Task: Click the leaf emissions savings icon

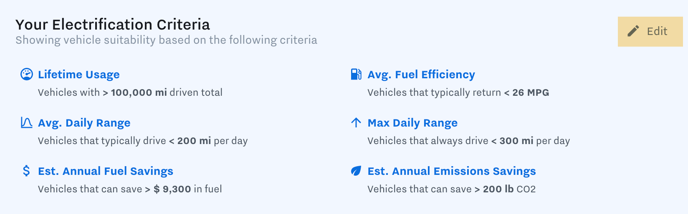Action: 356,171
